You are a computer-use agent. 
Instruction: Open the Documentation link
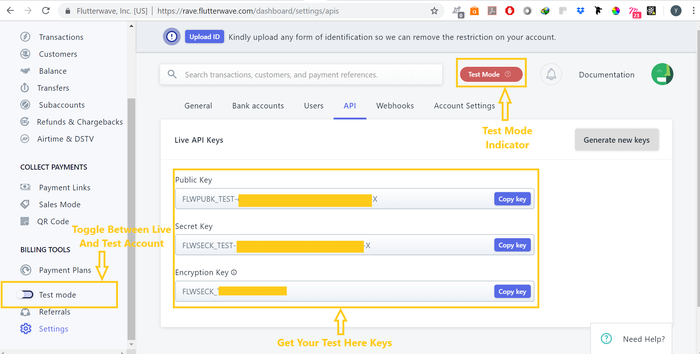click(x=607, y=74)
